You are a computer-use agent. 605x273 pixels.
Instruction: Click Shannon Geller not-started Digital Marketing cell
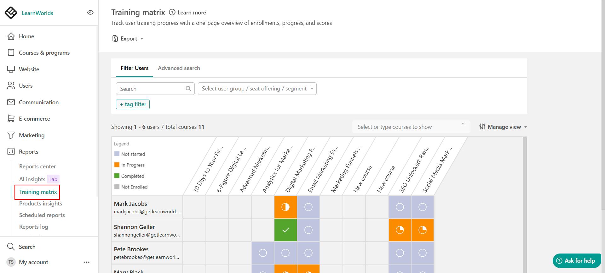click(x=308, y=230)
